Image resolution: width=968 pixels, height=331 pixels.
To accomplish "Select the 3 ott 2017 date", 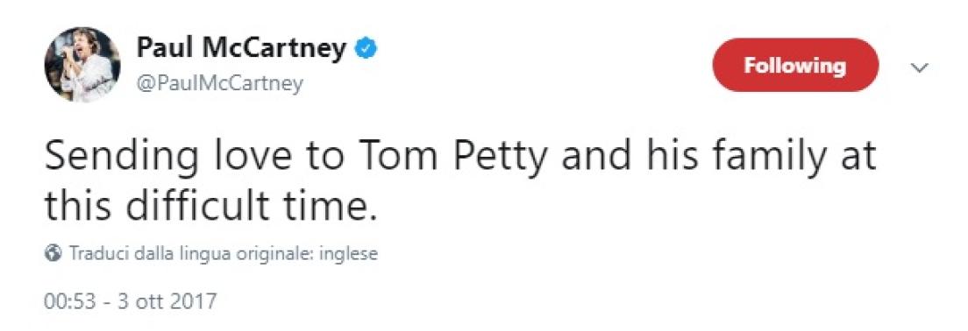I will (x=166, y=301).
